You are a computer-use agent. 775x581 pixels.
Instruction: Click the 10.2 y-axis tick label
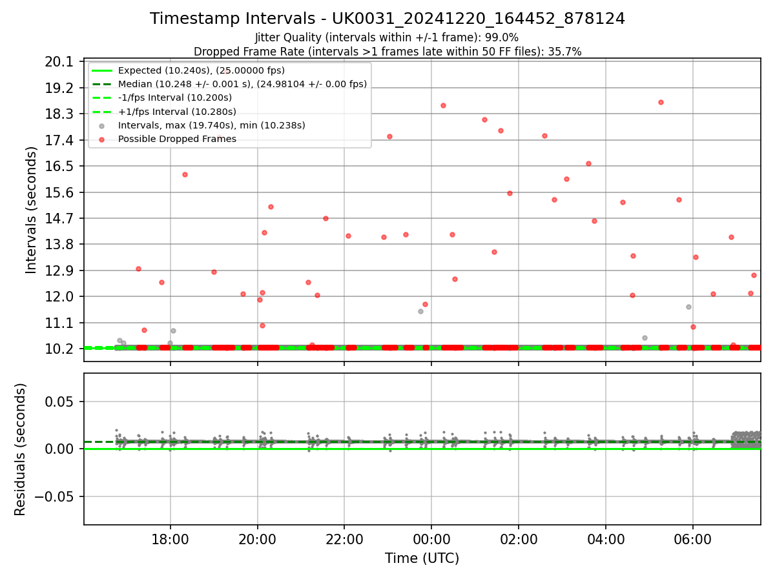(x=59, y=349)
